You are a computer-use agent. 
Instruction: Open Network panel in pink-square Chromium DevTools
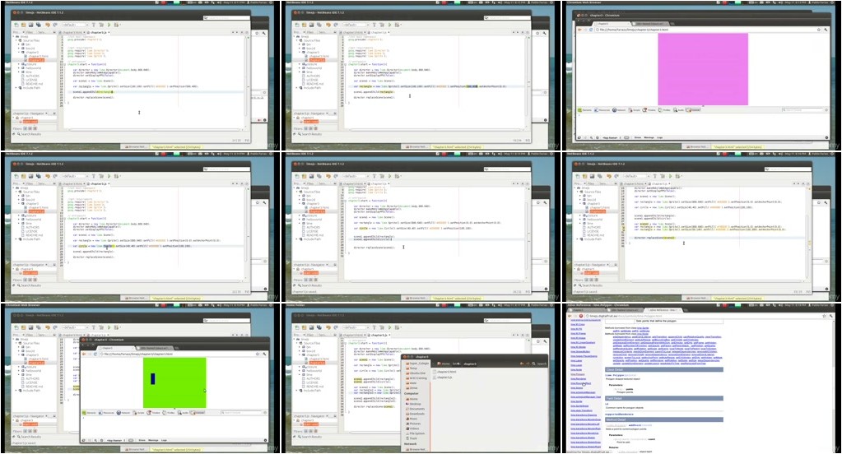(x=619, y=110)
